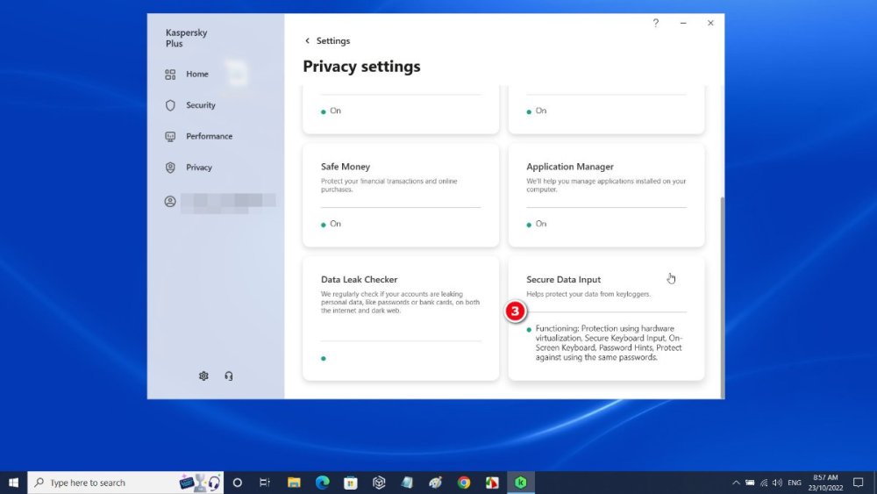Viewport: 877px width, 494px height.
Task: Click the support headset icon
Action: 229,376
